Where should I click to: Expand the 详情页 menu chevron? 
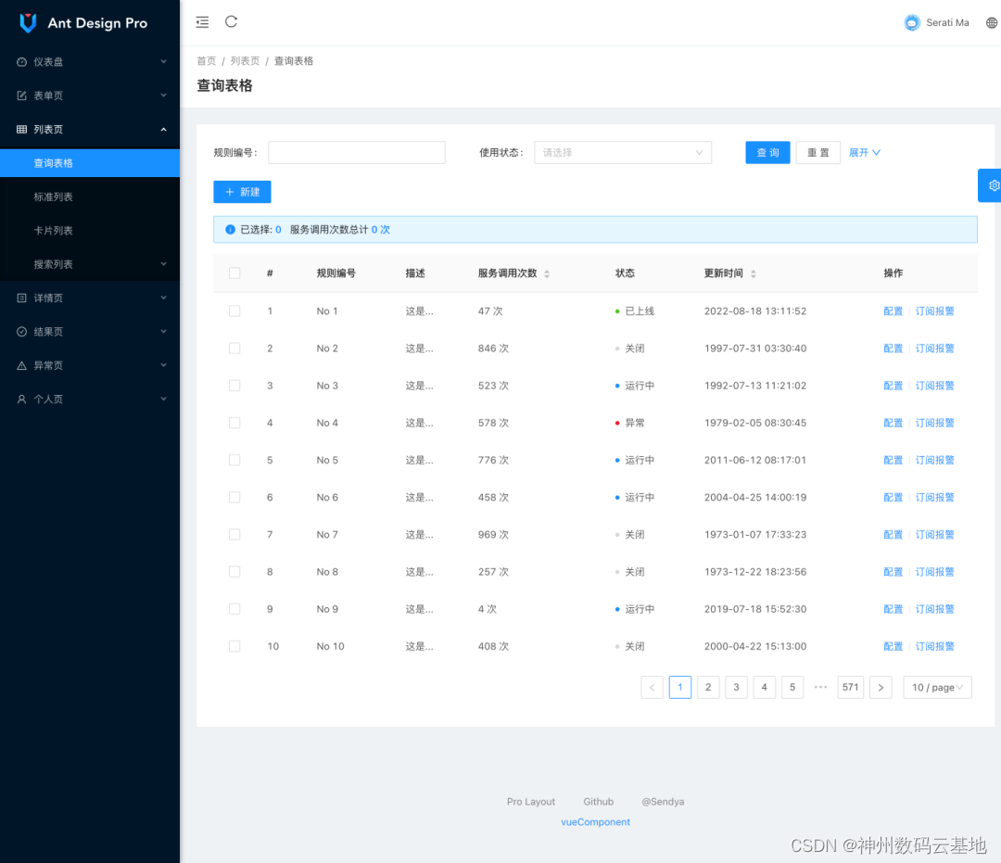click(x=163, y=298)
